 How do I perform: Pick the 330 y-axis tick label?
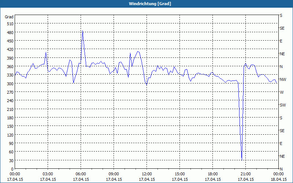click(11, 75)
